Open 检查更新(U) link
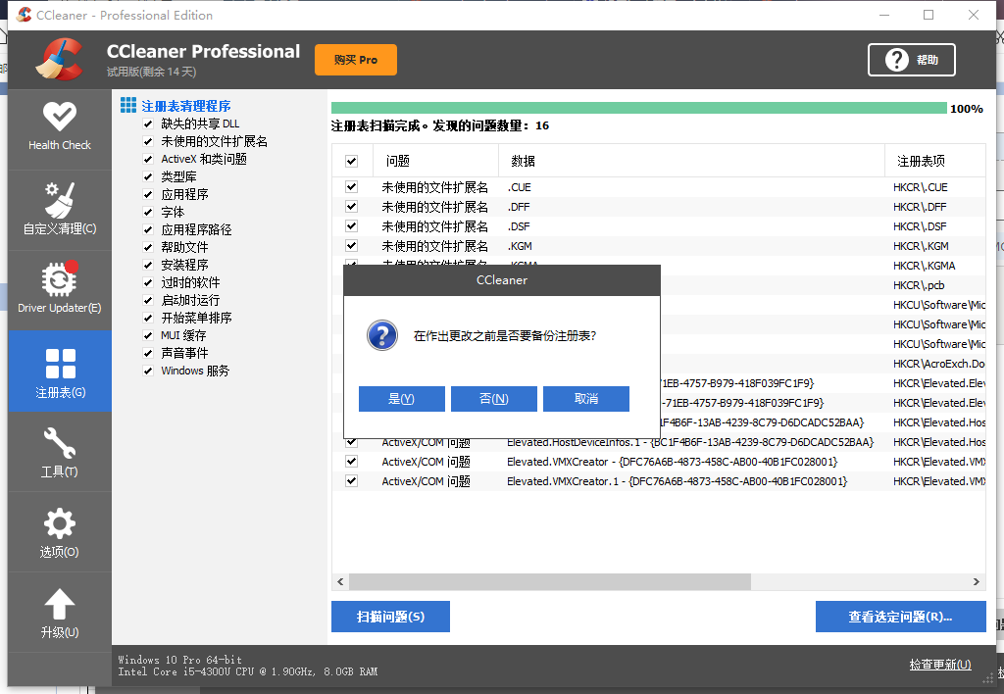 [940, 665]
